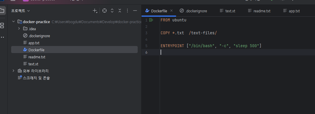The height and width of the screenshot is (114, 315).
Task: Run Dockerfile using green gutter arrow
Action: click(x=151, y=20)
